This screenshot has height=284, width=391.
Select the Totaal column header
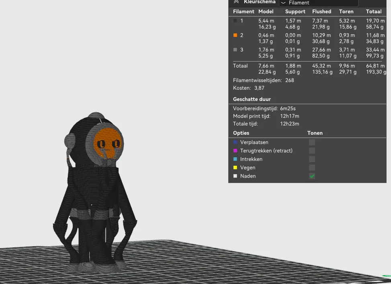click(x=374, y=12)
